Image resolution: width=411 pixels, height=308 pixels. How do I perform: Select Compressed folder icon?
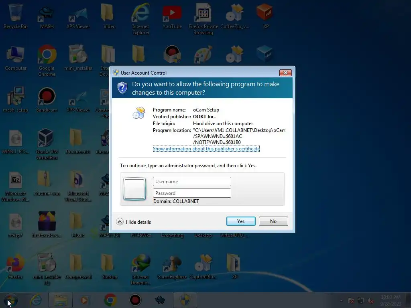pos(78,266)
